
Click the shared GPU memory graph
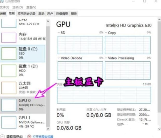(104, 95)
